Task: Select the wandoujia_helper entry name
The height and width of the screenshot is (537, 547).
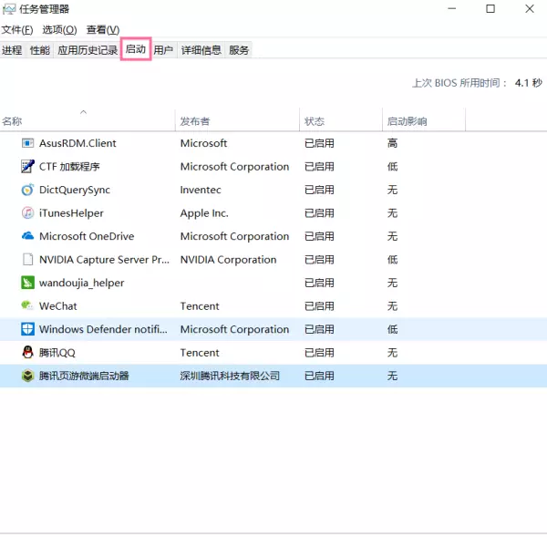Action: pos(82,283)
